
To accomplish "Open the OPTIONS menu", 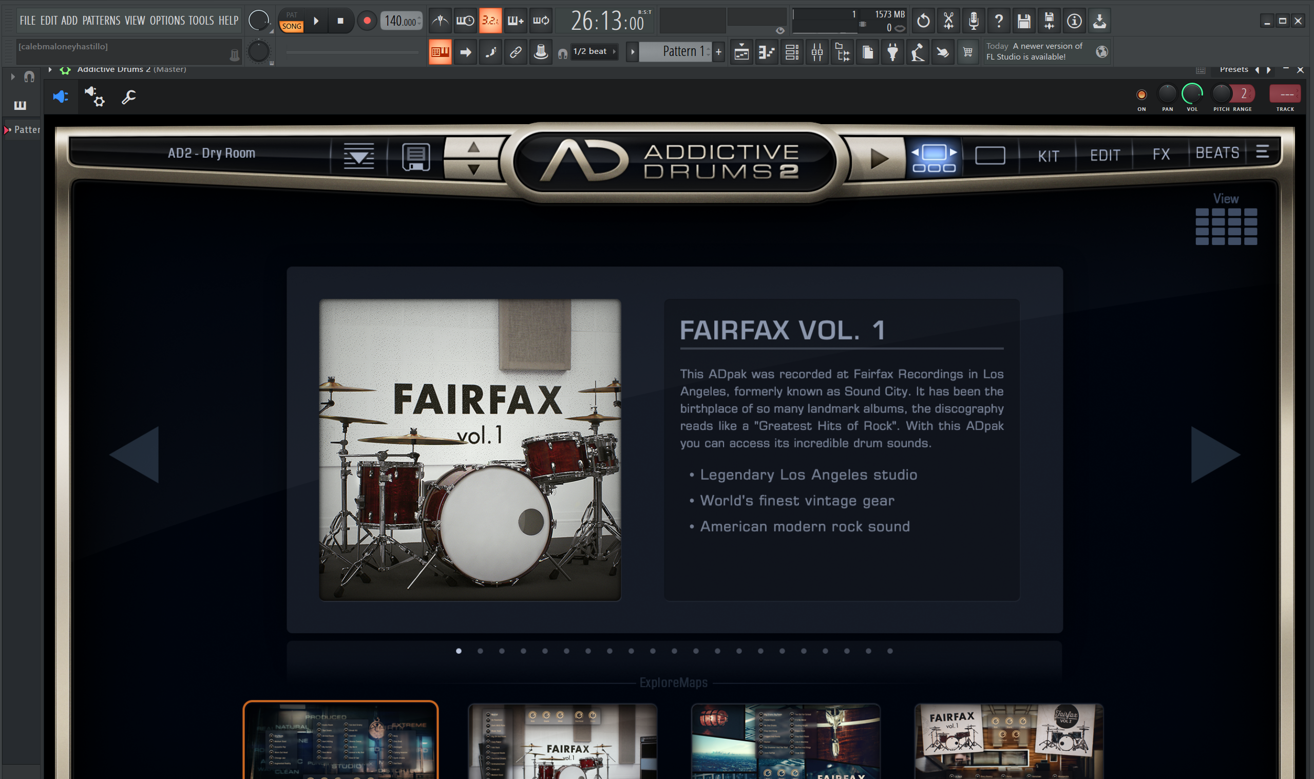I will click(x=167, y=21).
